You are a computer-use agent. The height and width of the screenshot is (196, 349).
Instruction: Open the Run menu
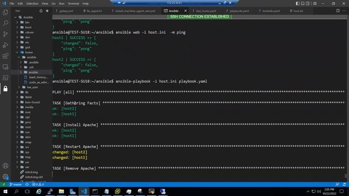[62, 4]
